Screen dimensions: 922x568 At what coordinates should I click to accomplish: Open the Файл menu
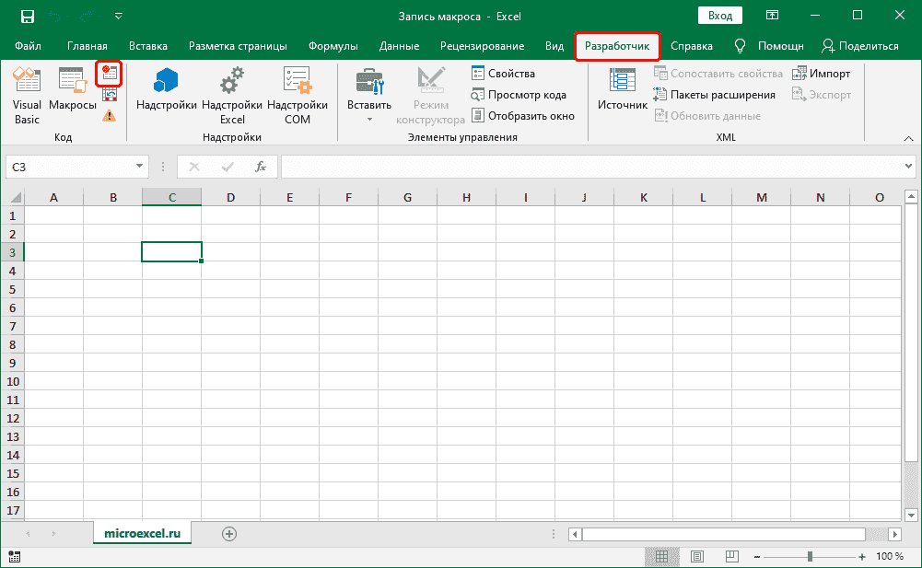28,46
